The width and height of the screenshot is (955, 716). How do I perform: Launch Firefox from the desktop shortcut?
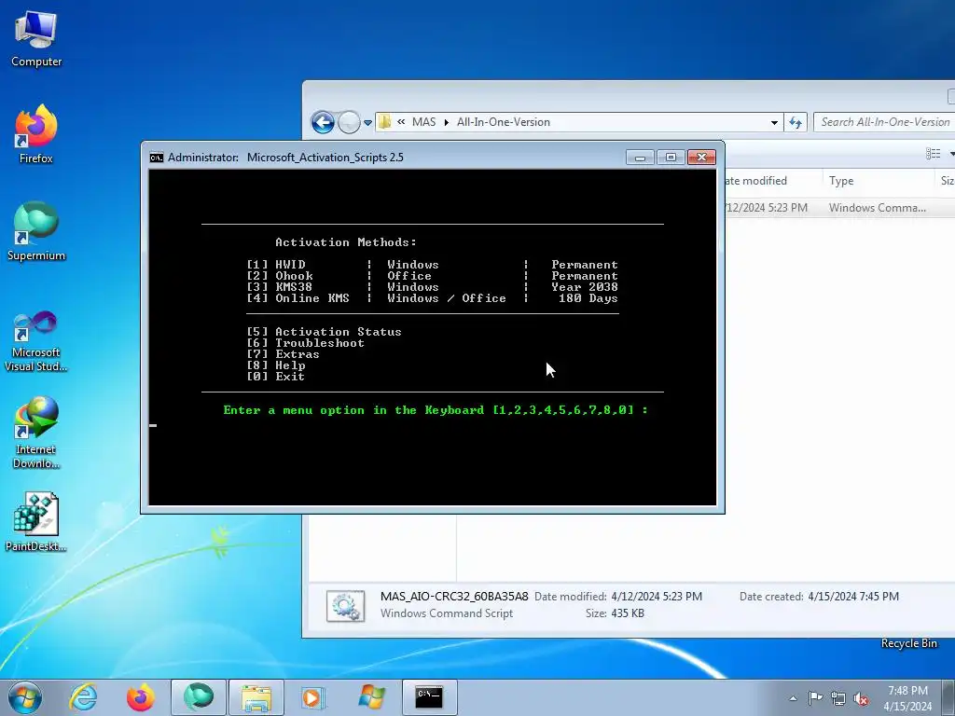coord(36,134)
